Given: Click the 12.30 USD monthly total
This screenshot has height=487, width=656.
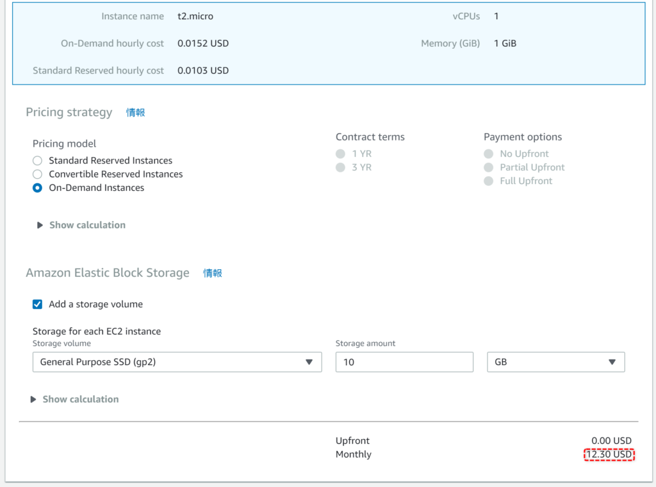Looking at the screenshot, I should pyautogui.click(x=609, y=455).
